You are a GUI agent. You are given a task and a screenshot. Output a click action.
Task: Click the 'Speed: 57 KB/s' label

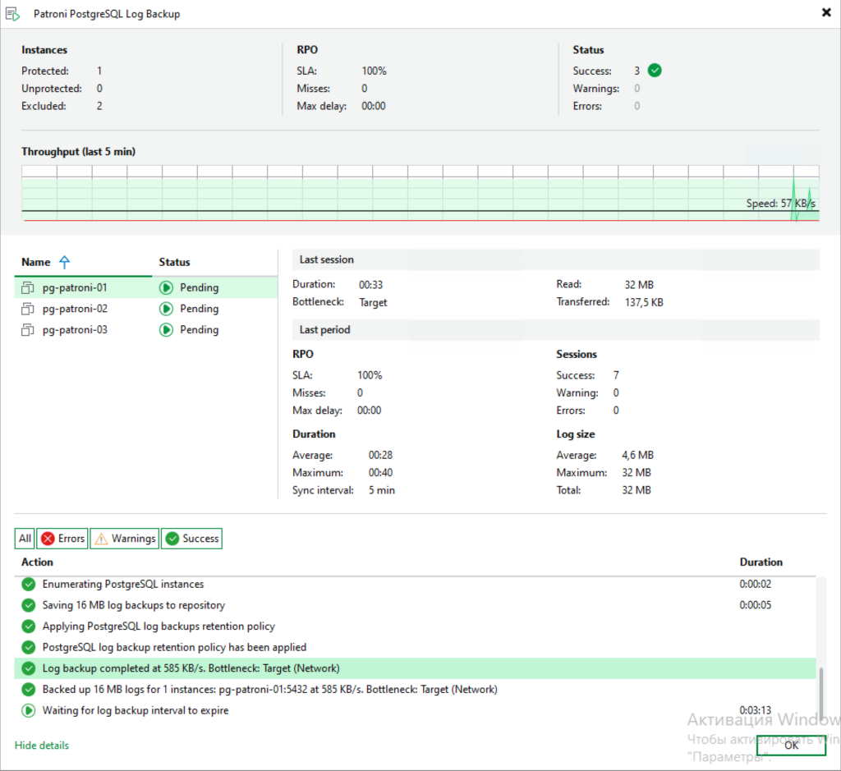780,203
